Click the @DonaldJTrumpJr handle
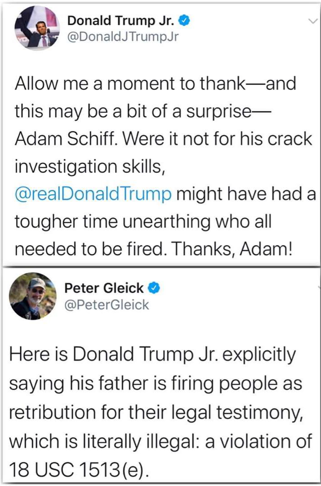321x486 pixels. (123, 37)
